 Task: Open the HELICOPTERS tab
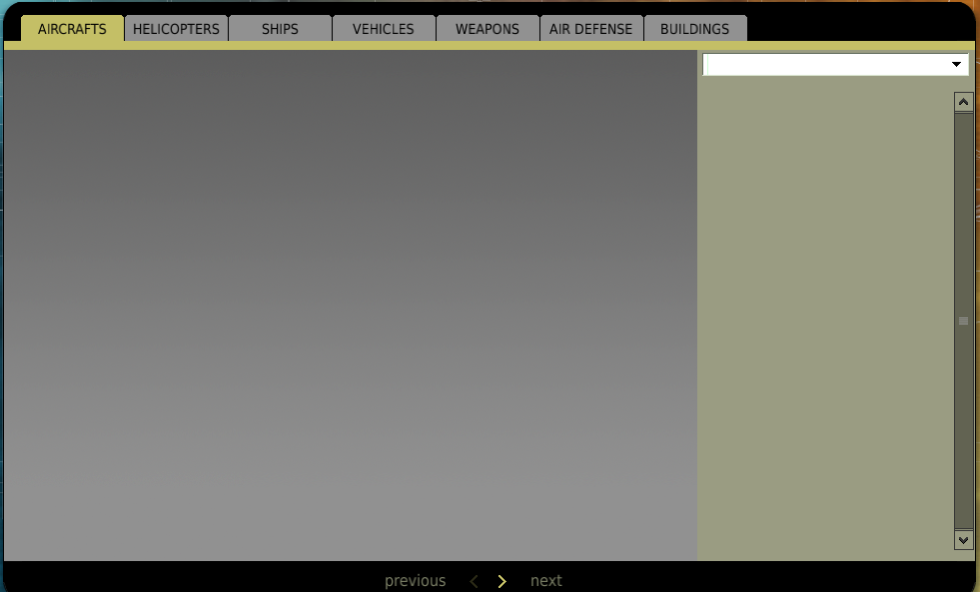pyautogui.click(x=176, y=29)
